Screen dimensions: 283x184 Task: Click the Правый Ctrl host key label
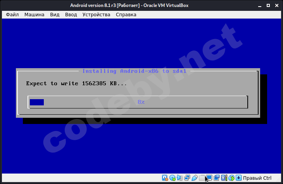coord(257,178)
